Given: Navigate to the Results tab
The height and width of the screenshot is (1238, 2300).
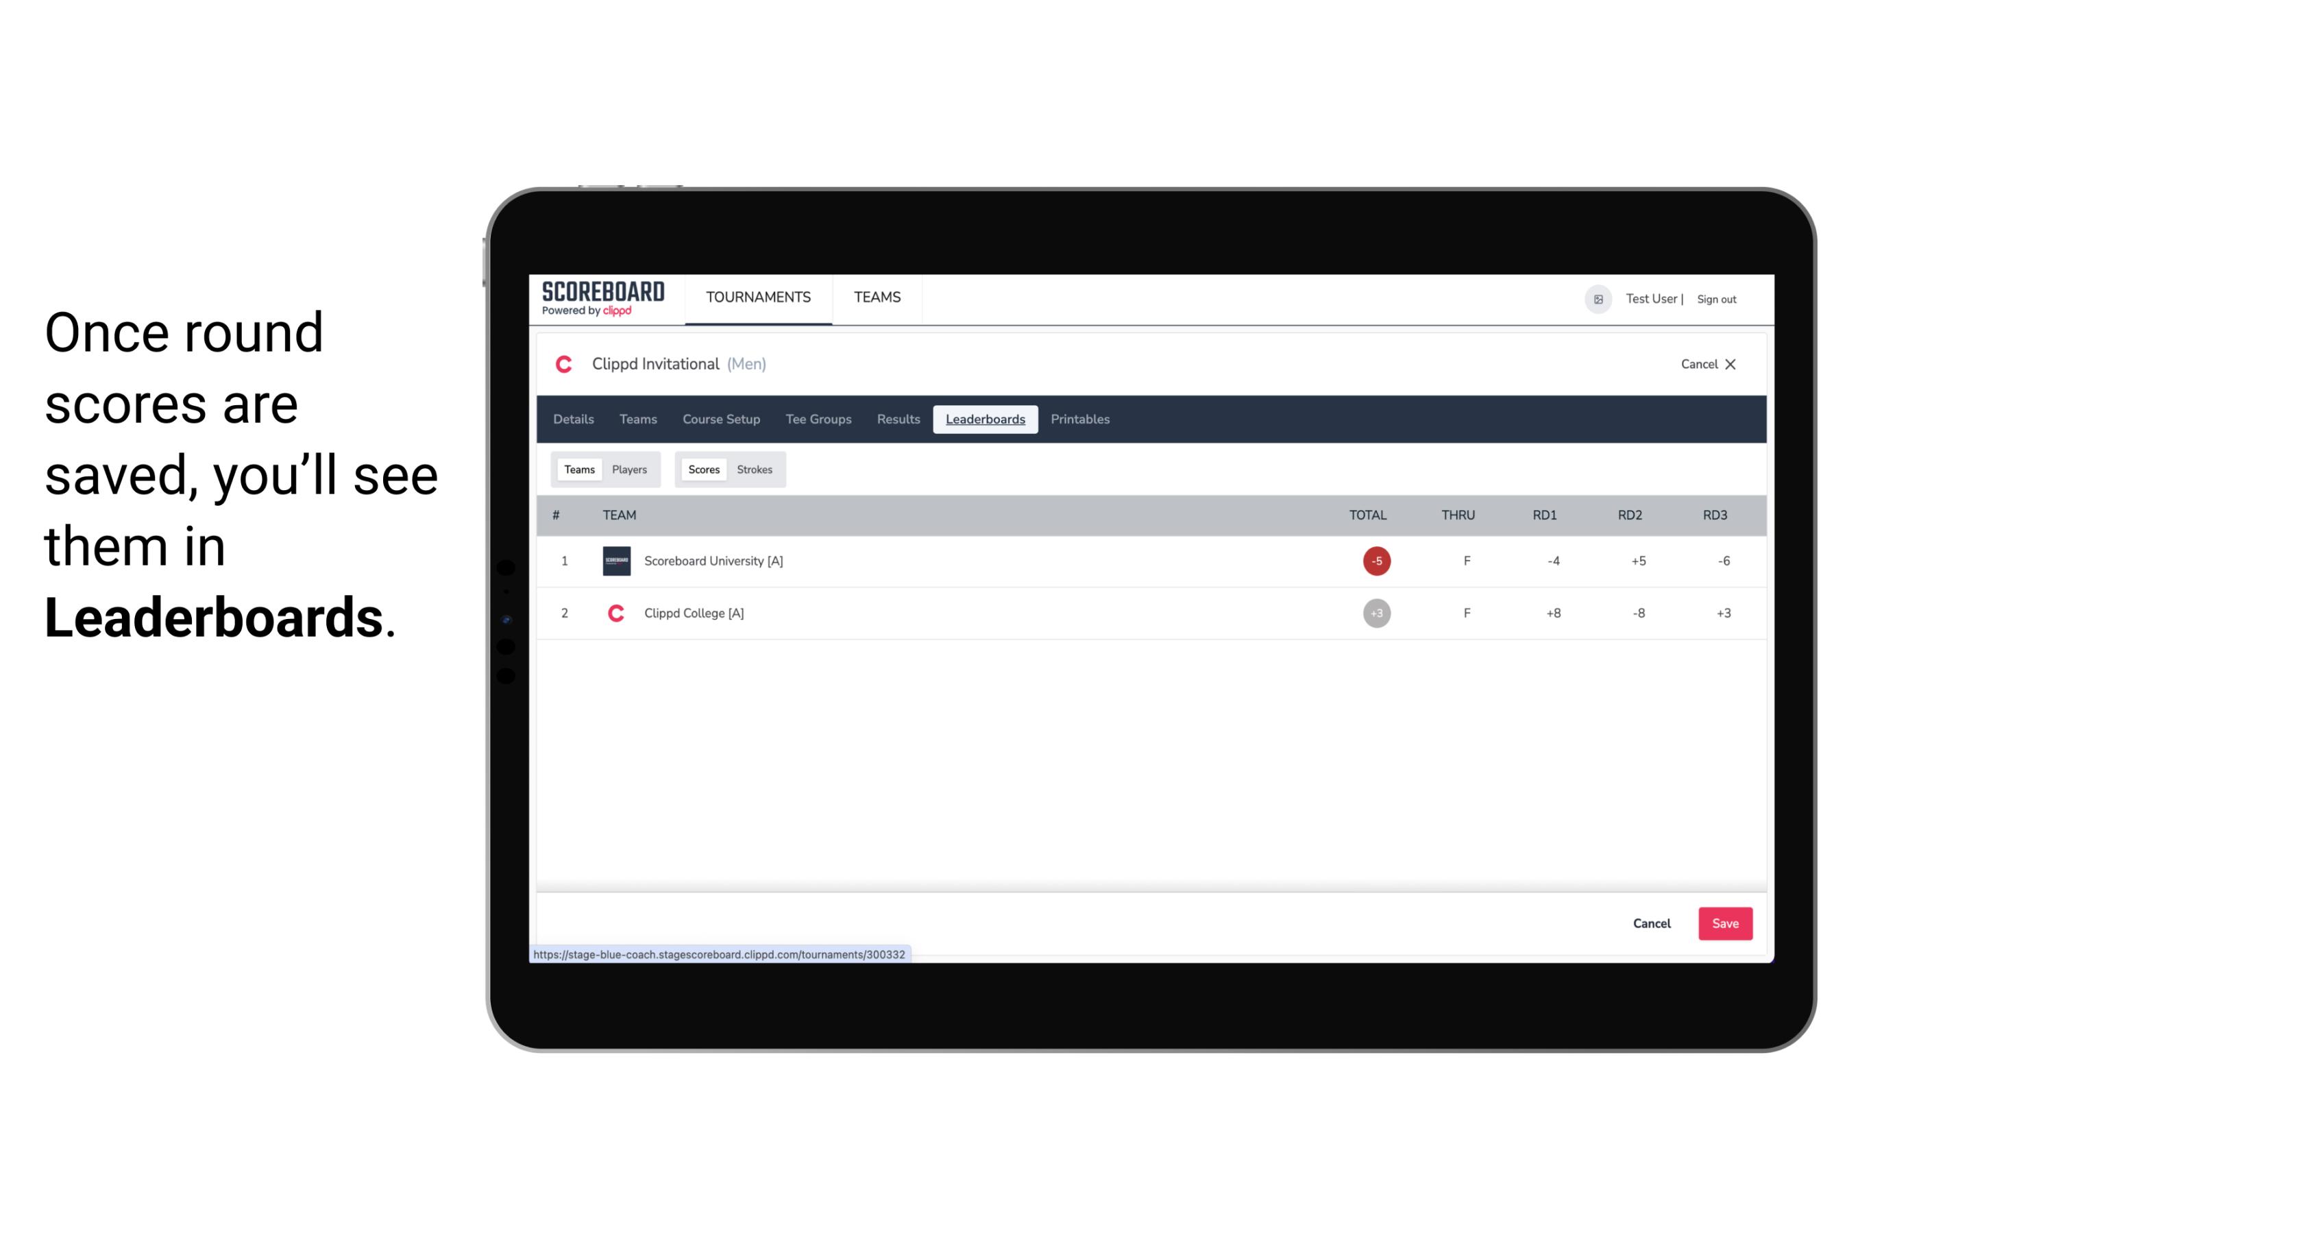Looking at the screenshot, I should (896, 420).
